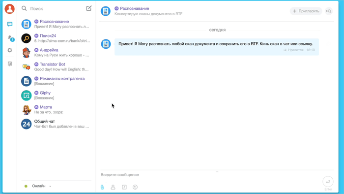The width and height of the screenshot is (344, 194).
Task: Open the Giphy chat
Action: click(x=56, y=96)
